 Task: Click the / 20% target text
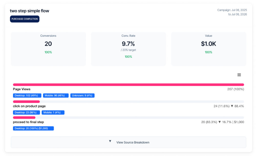coord(128,50)
